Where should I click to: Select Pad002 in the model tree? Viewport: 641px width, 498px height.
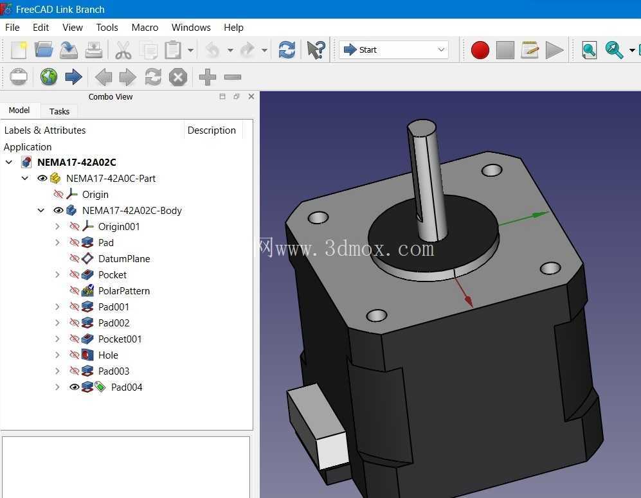[x=114, y=323]
